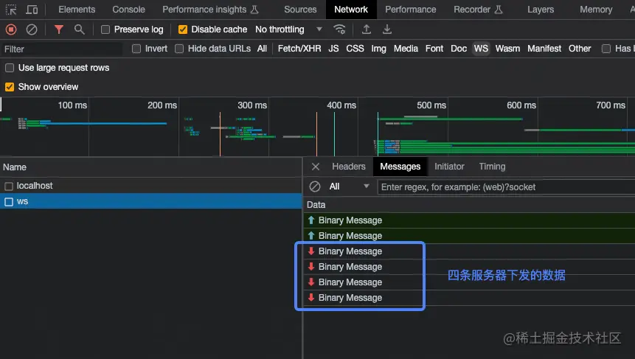Select the Network tab

351,10
